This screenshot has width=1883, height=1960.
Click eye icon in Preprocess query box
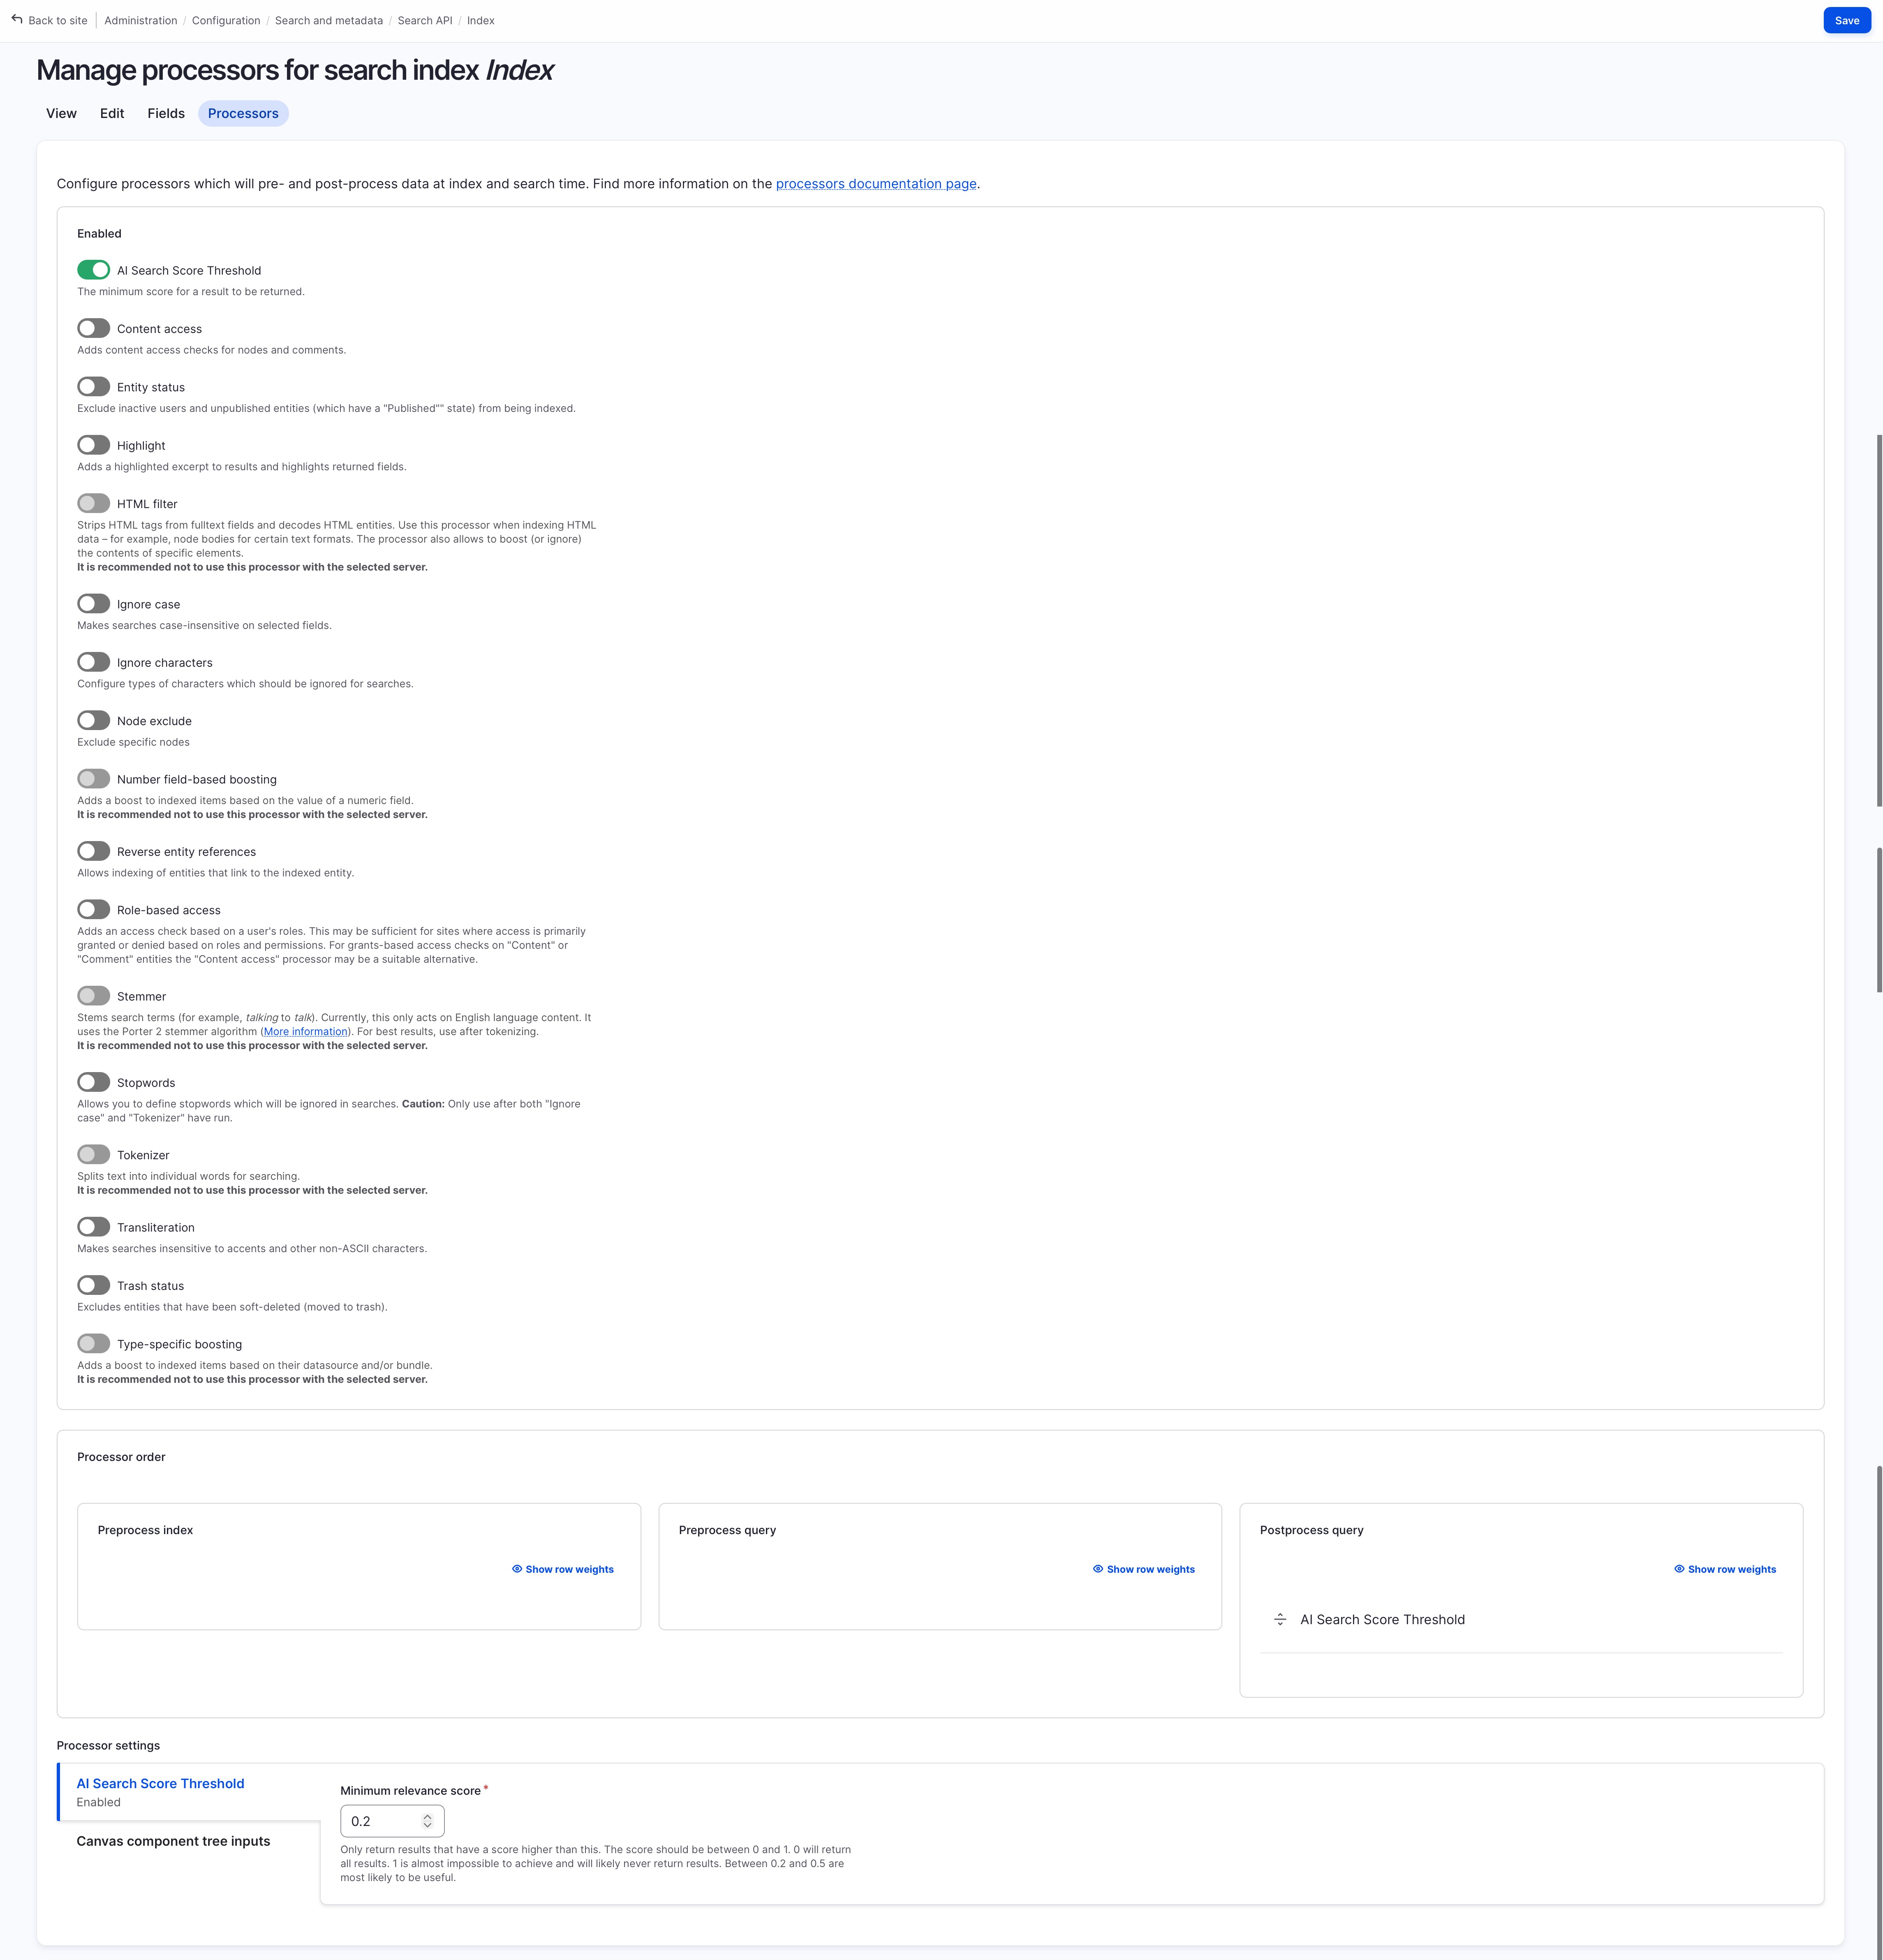(1098, 1569)
